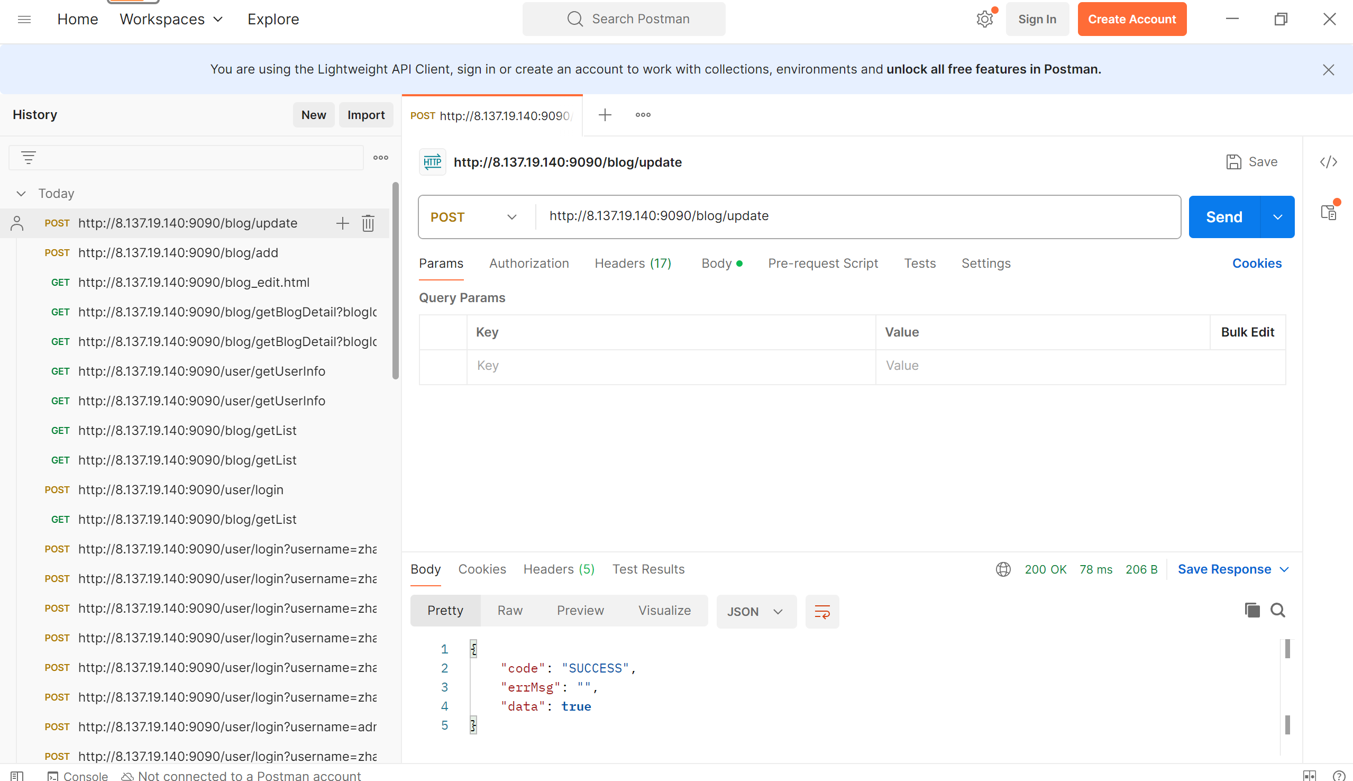This screenshot has width=1353, height=781.
Task: Open the POST method dropdown
Action: [474, 217]
